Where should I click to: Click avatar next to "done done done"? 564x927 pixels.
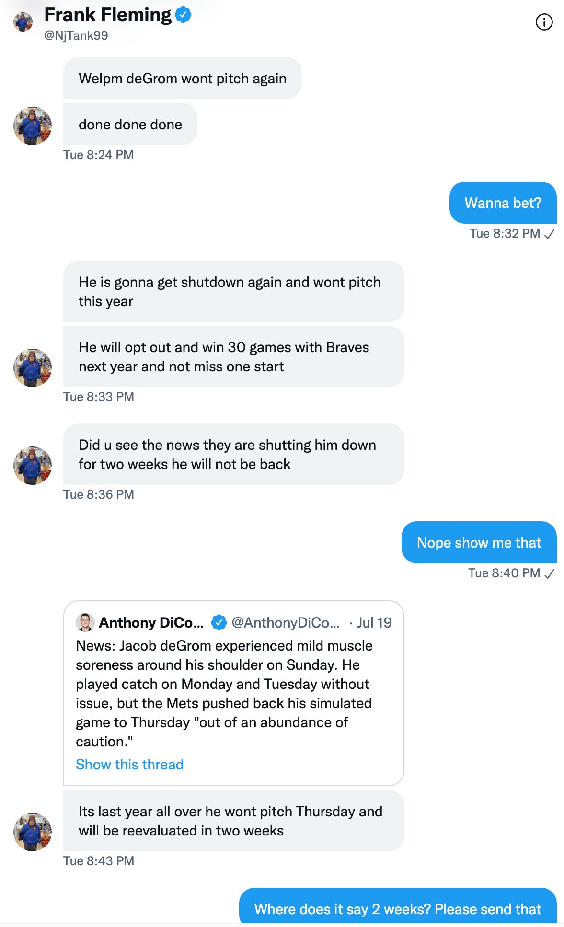[x=32, y=126]
